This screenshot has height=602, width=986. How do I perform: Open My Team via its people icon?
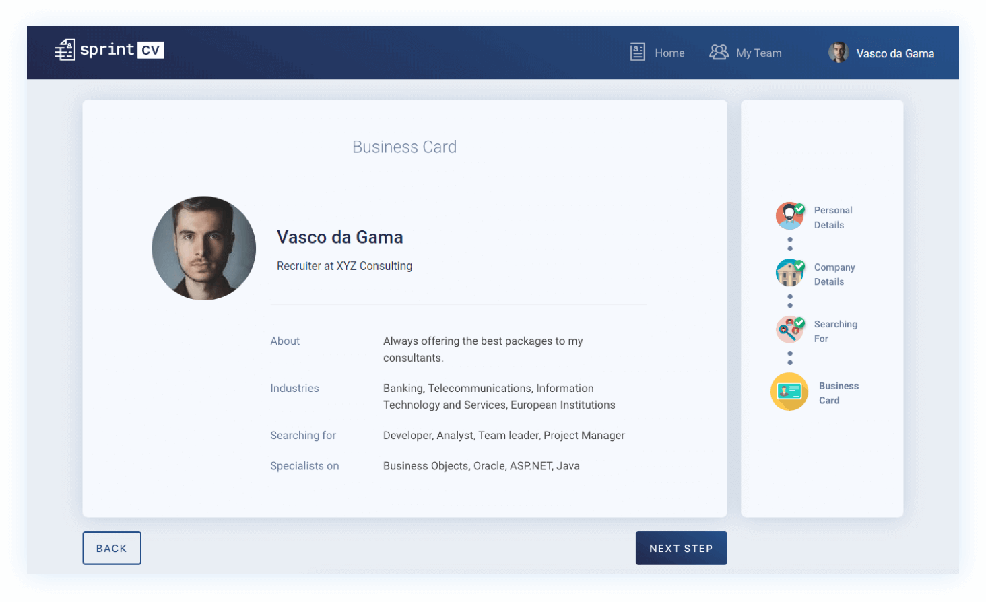[x=718, y=51]
